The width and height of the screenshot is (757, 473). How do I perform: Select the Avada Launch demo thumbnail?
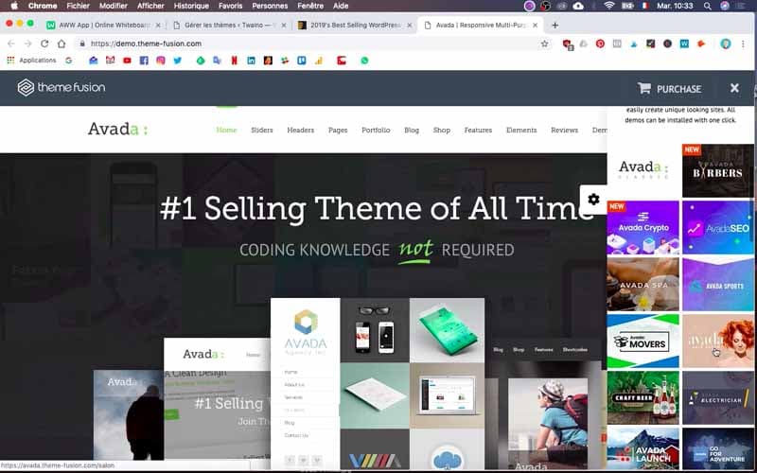[643, 449]
